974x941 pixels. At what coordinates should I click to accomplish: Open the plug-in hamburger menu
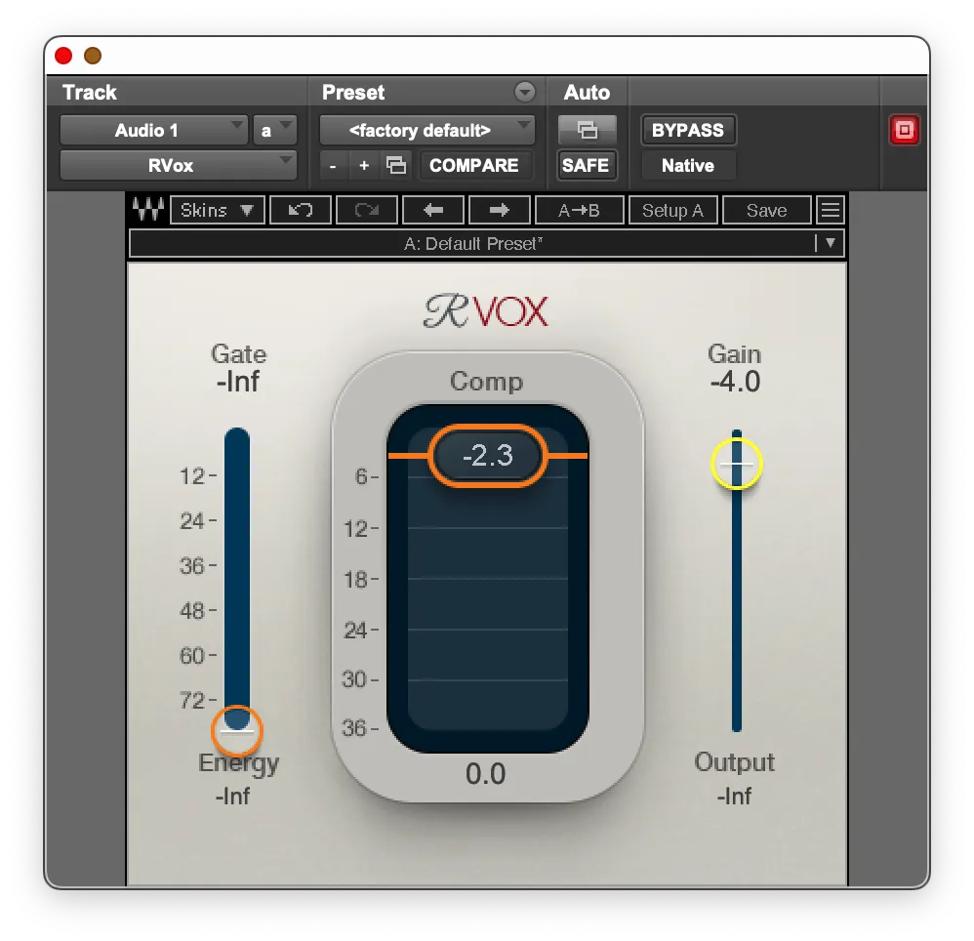[831, 209]
